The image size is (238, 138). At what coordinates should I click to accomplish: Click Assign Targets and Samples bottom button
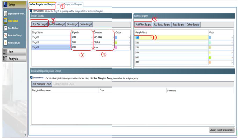pyautogui.click(x=221, y=130)
